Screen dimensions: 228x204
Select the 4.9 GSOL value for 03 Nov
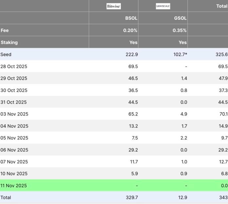[x=183, y=114]
